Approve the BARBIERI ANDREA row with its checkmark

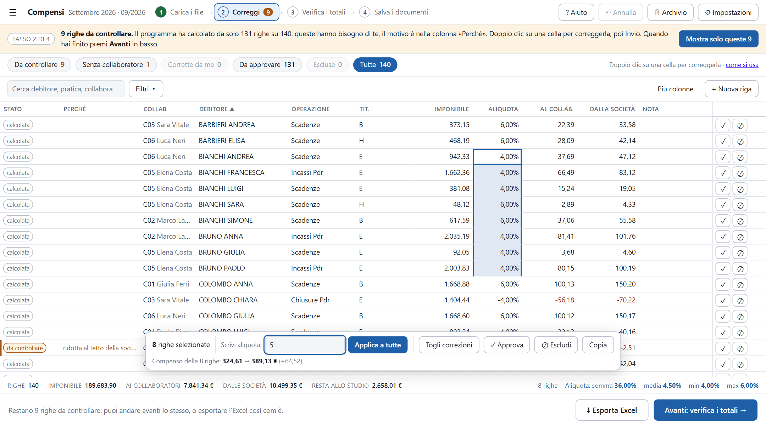pyautogui.click(x=723, y=125)
